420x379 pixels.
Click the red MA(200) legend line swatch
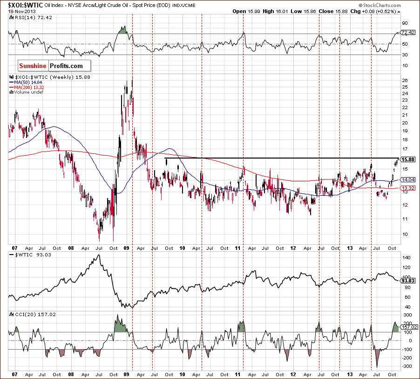point(11,88)
